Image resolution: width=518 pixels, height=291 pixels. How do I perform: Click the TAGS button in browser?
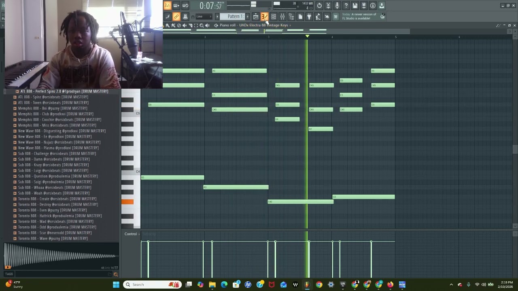(x=9, y=274)
